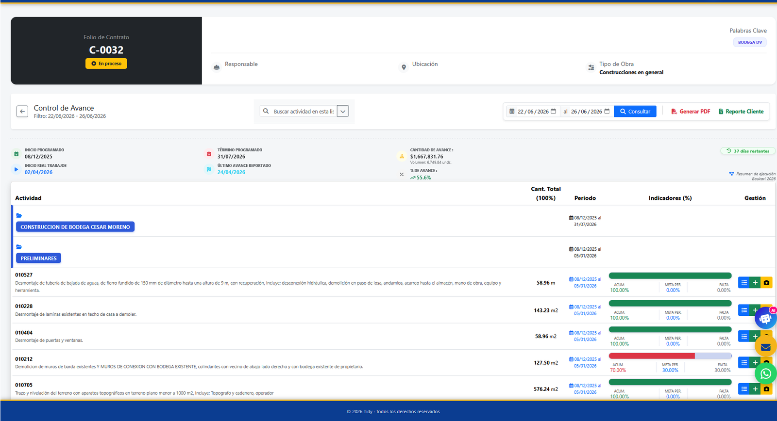Open the Reporte Cliente link
The height and width of the screenshot is (421, 777).
pyautogui.click(x=741, y=112)
